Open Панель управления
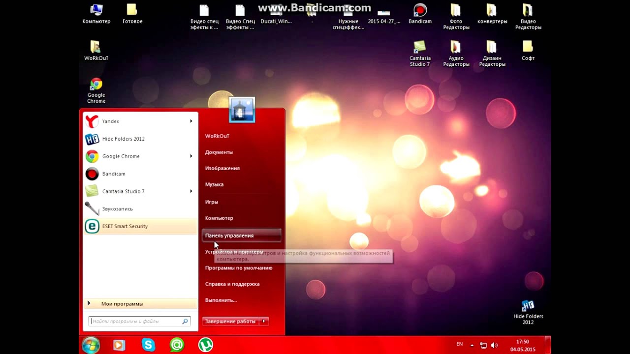Viewport: 630px width, 354px height. click(x=242, y=236)
